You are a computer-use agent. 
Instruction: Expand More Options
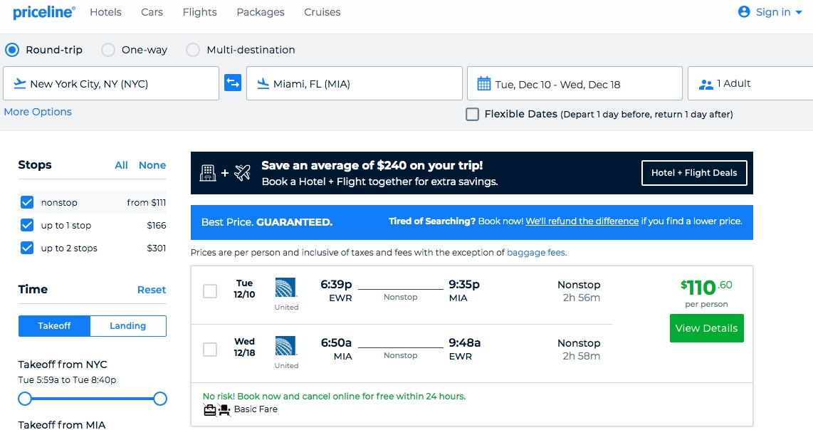tap(38, 112)
